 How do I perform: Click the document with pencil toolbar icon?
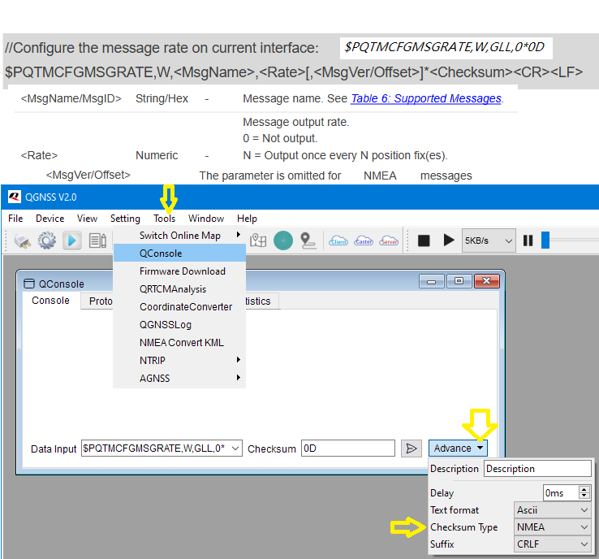pos(97,240)
